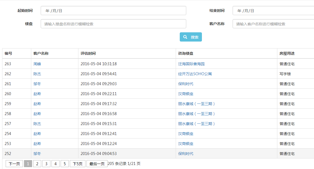The image size is (314, 169).
Task: Focus the 楼盘 name search input
Action: (x=113, y=24)
